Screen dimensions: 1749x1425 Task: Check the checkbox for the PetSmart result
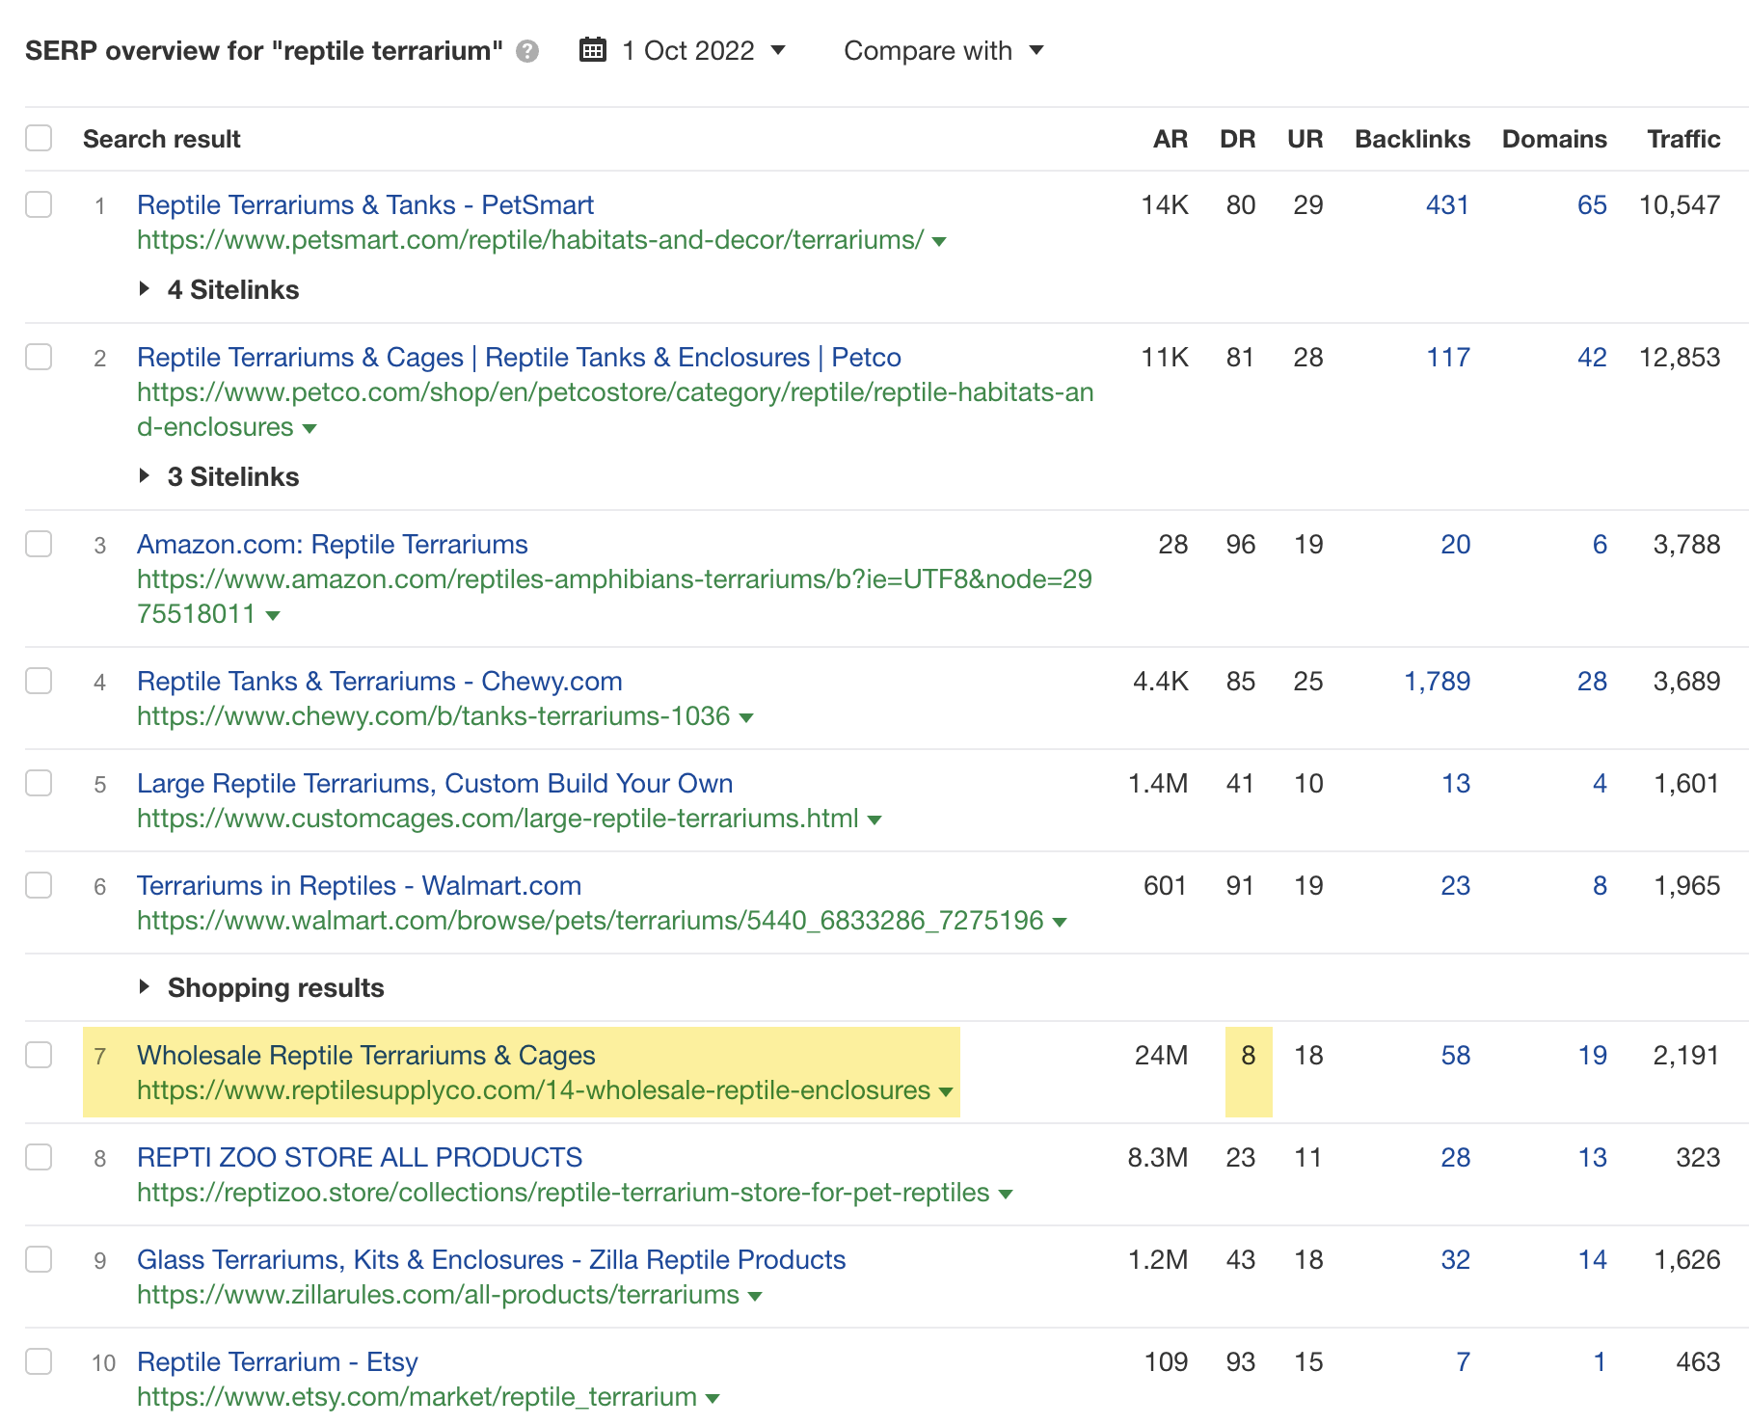coord(39,205)
